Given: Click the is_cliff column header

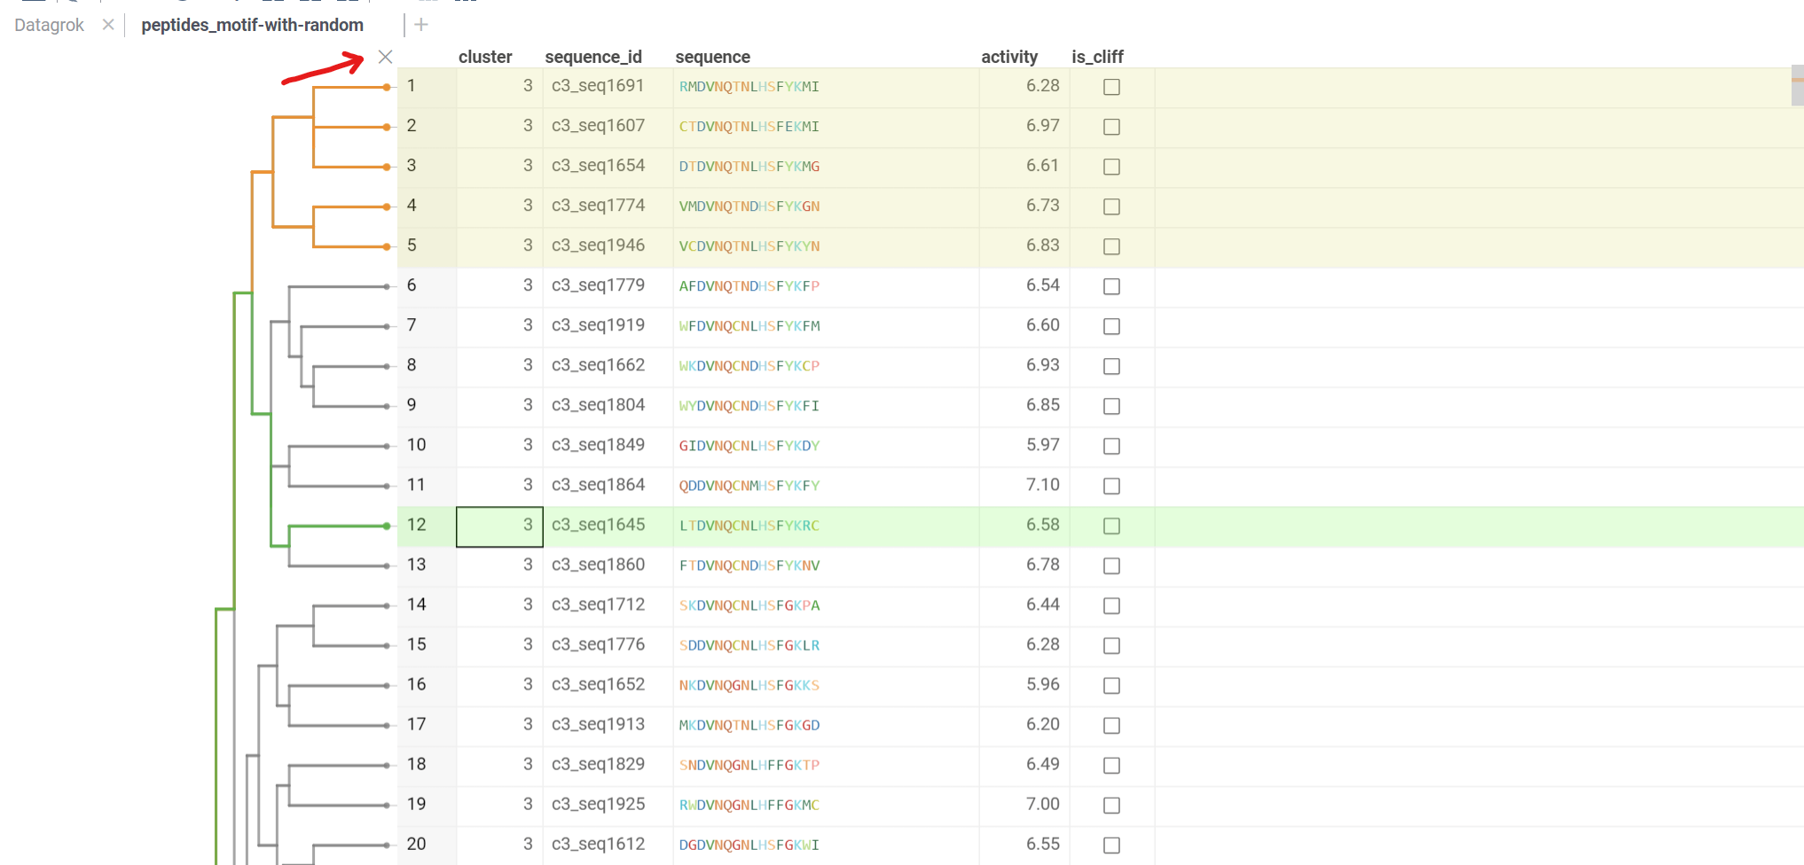Looking at the screenshot, I should coord(1097,57).
